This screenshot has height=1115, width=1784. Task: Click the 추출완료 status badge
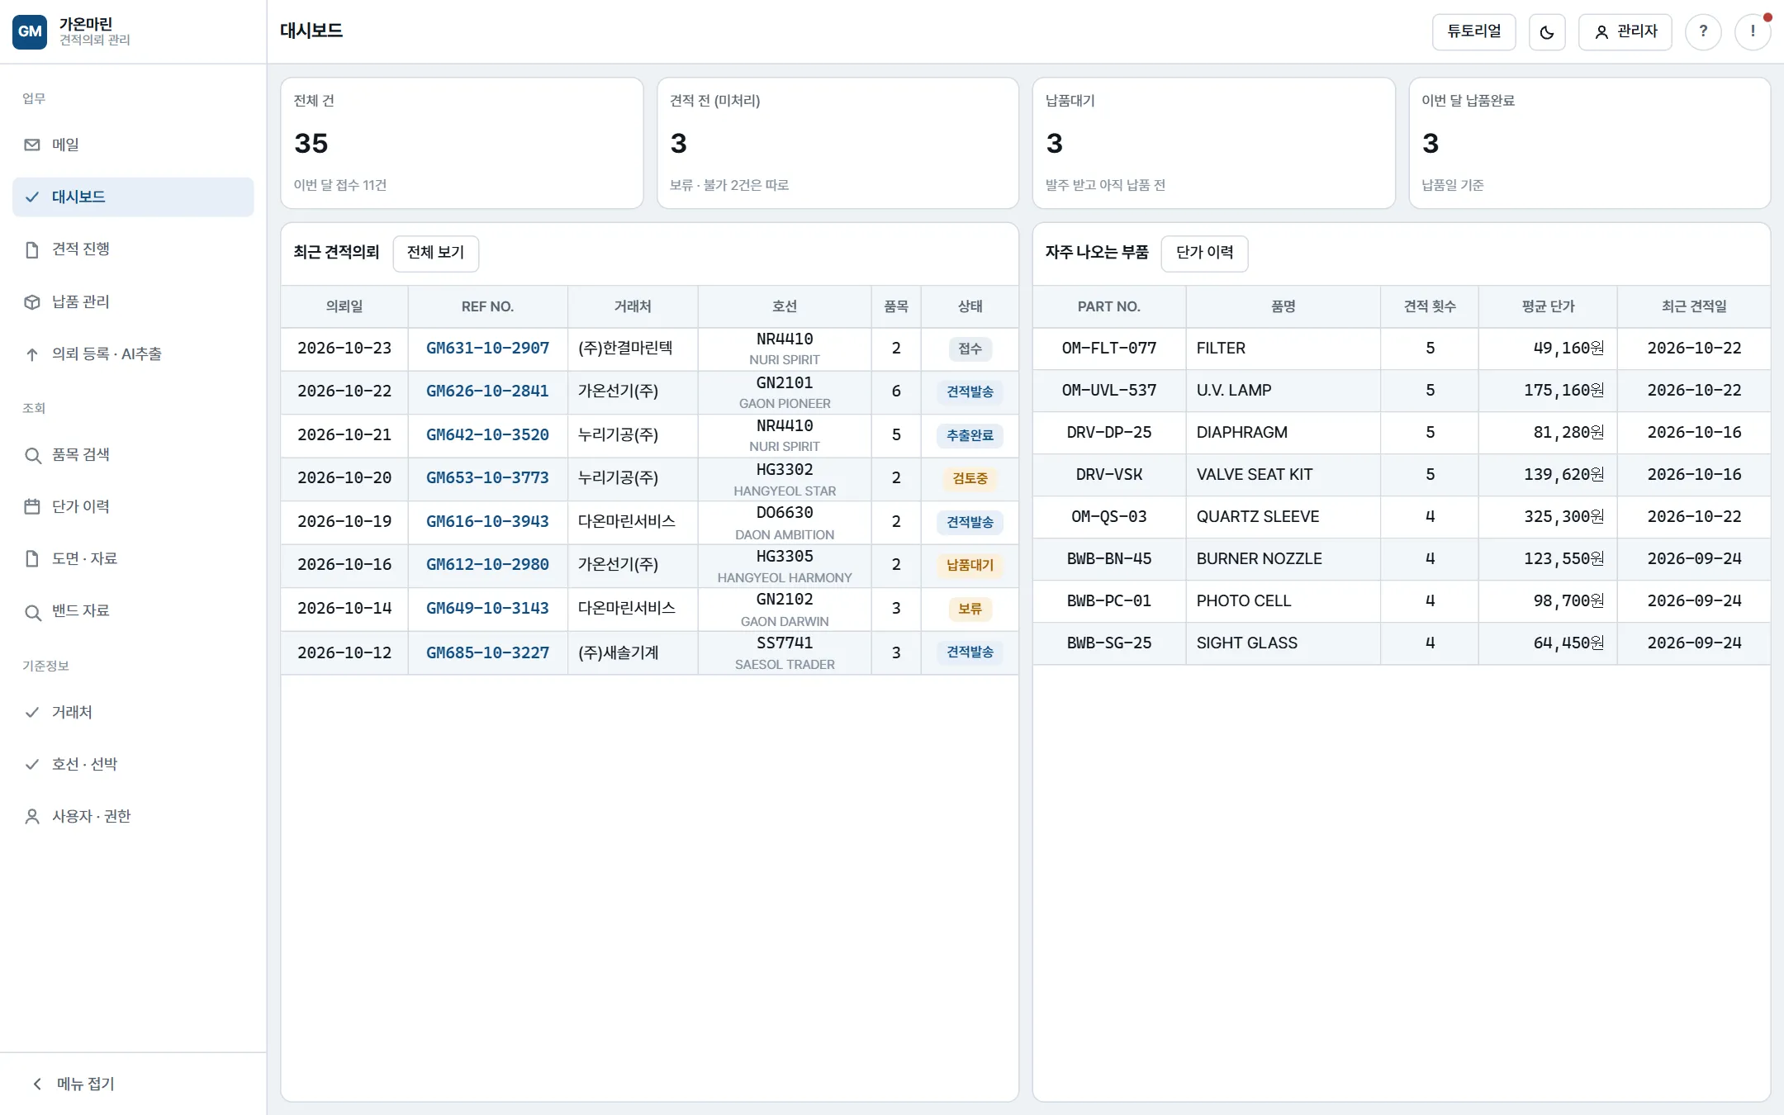[970, 435]
